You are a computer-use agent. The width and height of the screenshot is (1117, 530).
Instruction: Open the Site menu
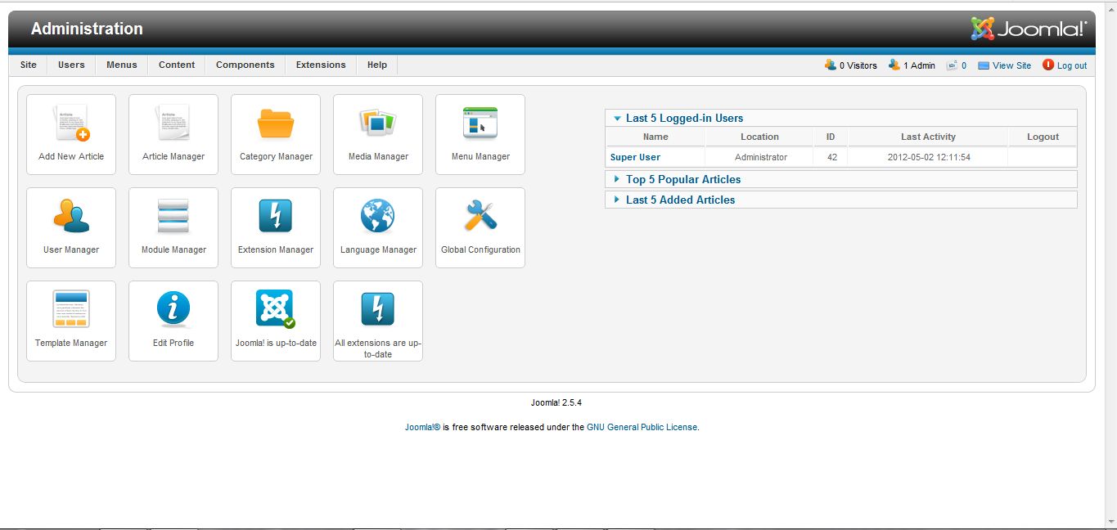coord(29,65)
